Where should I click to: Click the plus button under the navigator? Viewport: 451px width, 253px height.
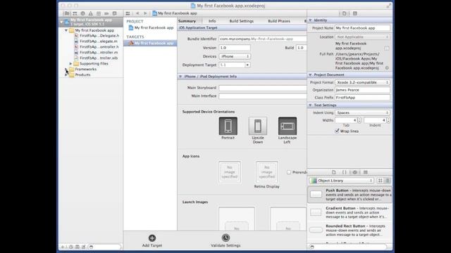coord(63,247)
